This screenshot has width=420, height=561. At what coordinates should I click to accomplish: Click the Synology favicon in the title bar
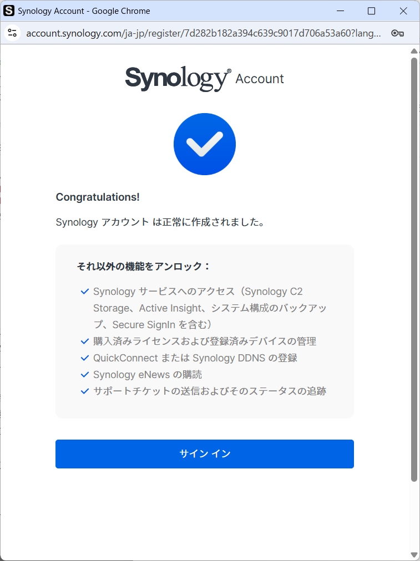(9, 11)
